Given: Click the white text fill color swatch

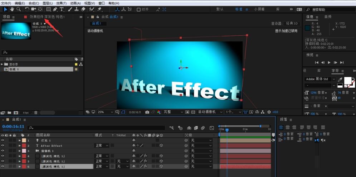Looking at the screenshot, I should (348, 81).
